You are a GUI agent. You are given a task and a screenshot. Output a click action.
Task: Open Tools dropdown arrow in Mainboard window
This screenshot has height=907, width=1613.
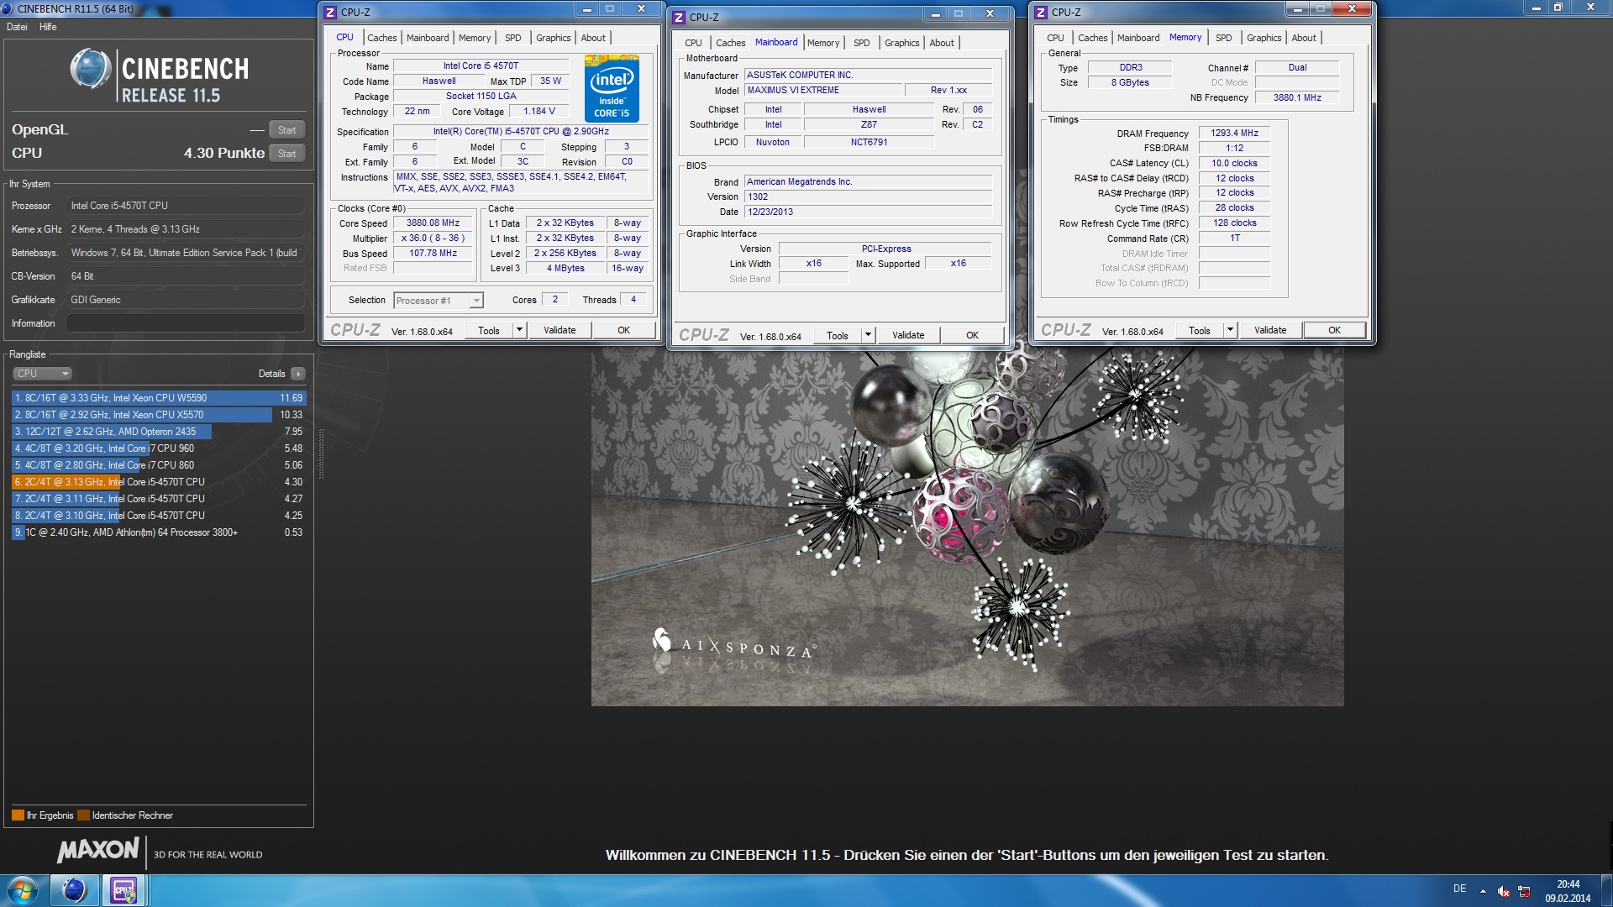tap(868, 335)
